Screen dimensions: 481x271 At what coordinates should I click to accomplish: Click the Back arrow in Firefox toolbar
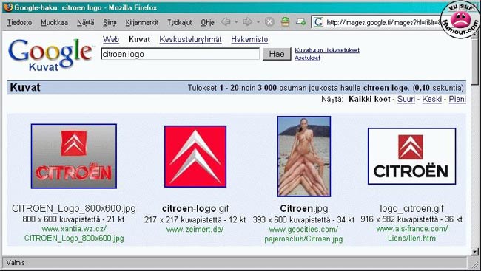tap(226, 22)
